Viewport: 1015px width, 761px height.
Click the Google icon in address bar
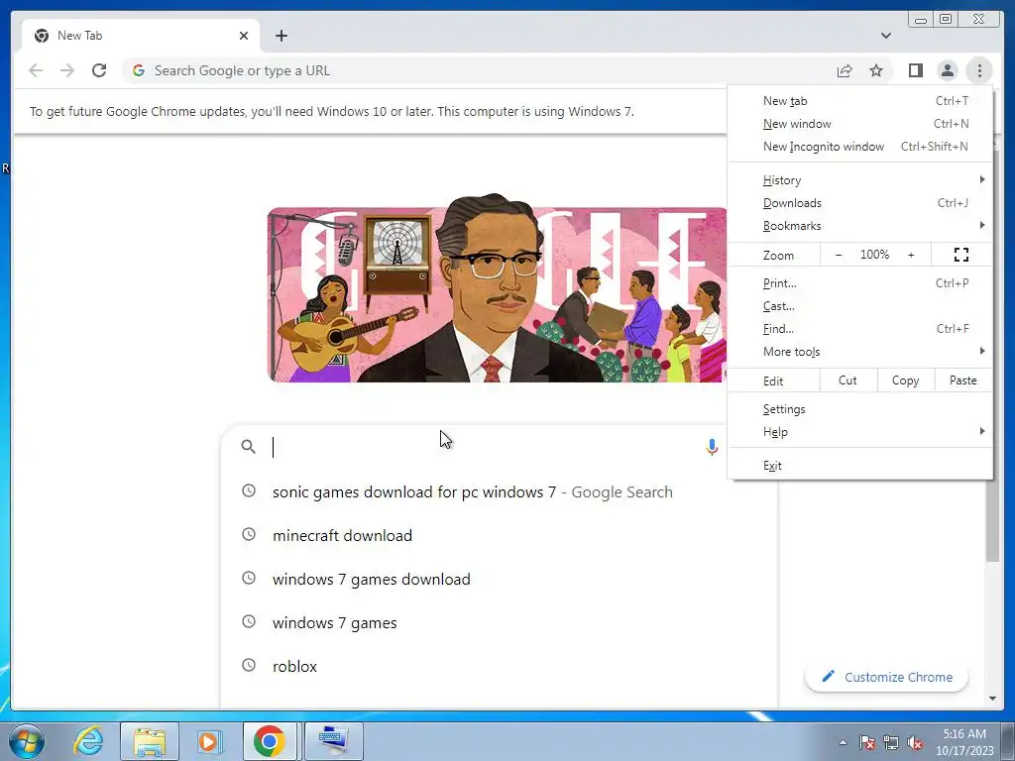point(138,70)
